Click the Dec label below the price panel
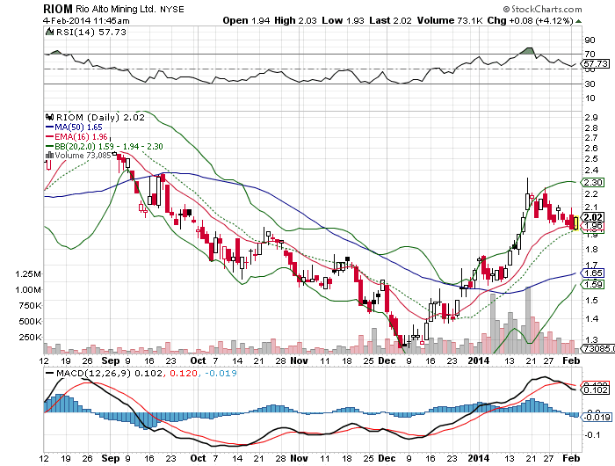The height and width of the screenshot is (466, 615). point(387,360)
